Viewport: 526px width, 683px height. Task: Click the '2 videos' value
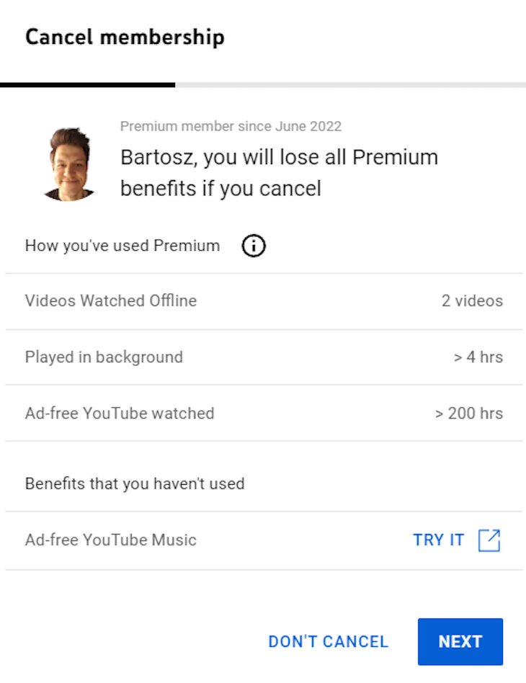[472, 300]
